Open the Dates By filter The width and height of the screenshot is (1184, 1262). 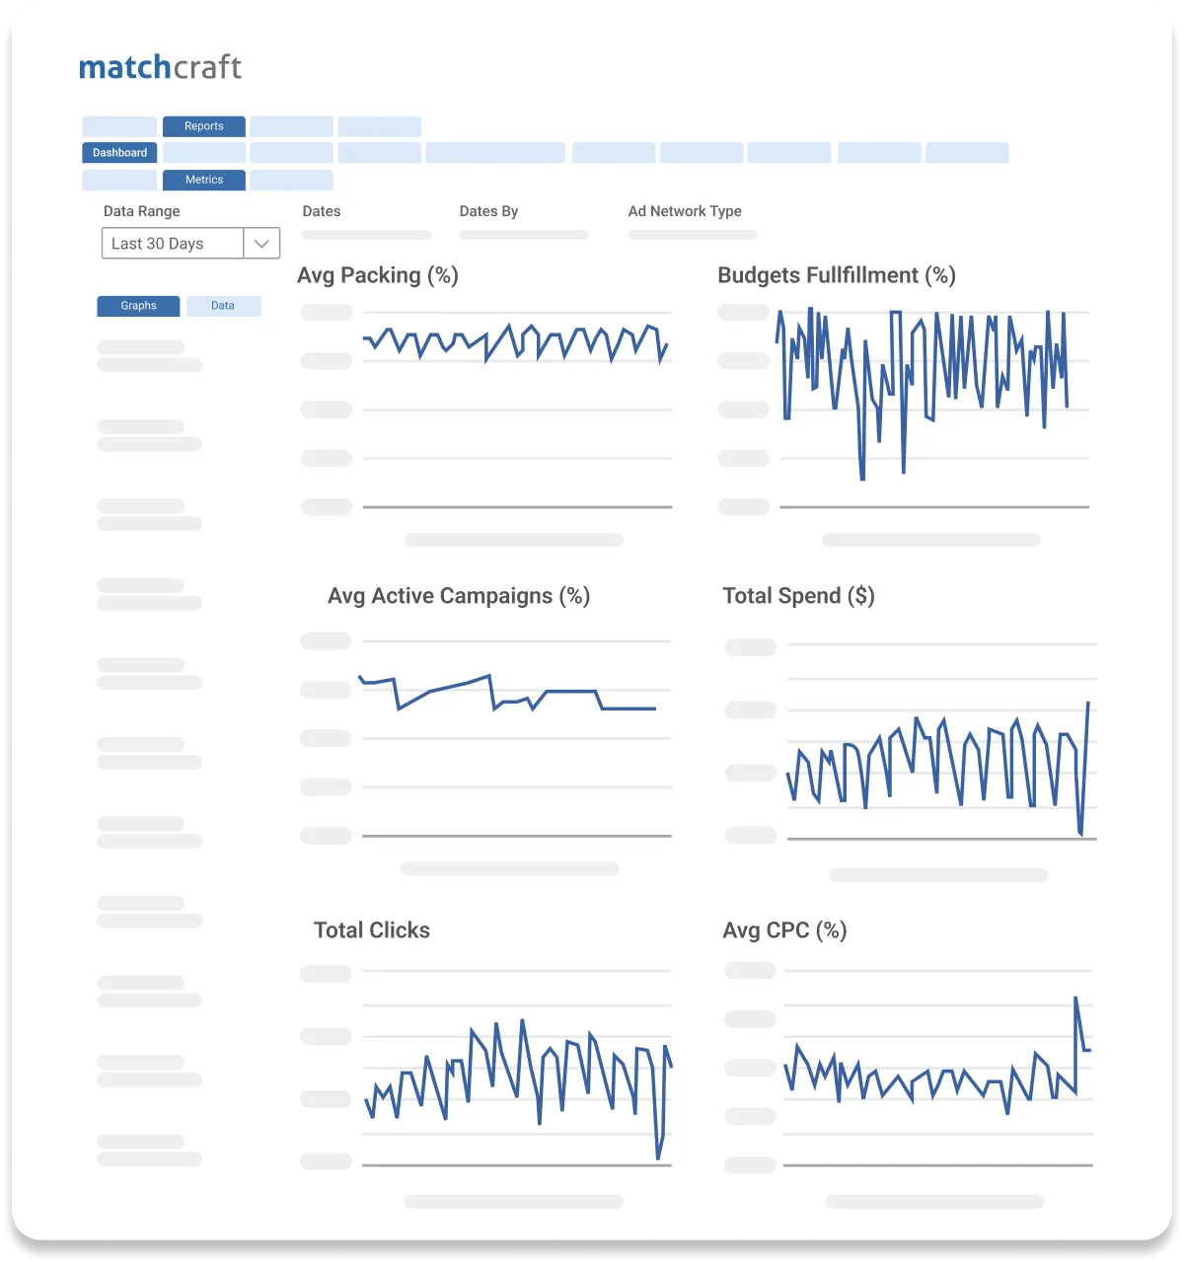523,235
